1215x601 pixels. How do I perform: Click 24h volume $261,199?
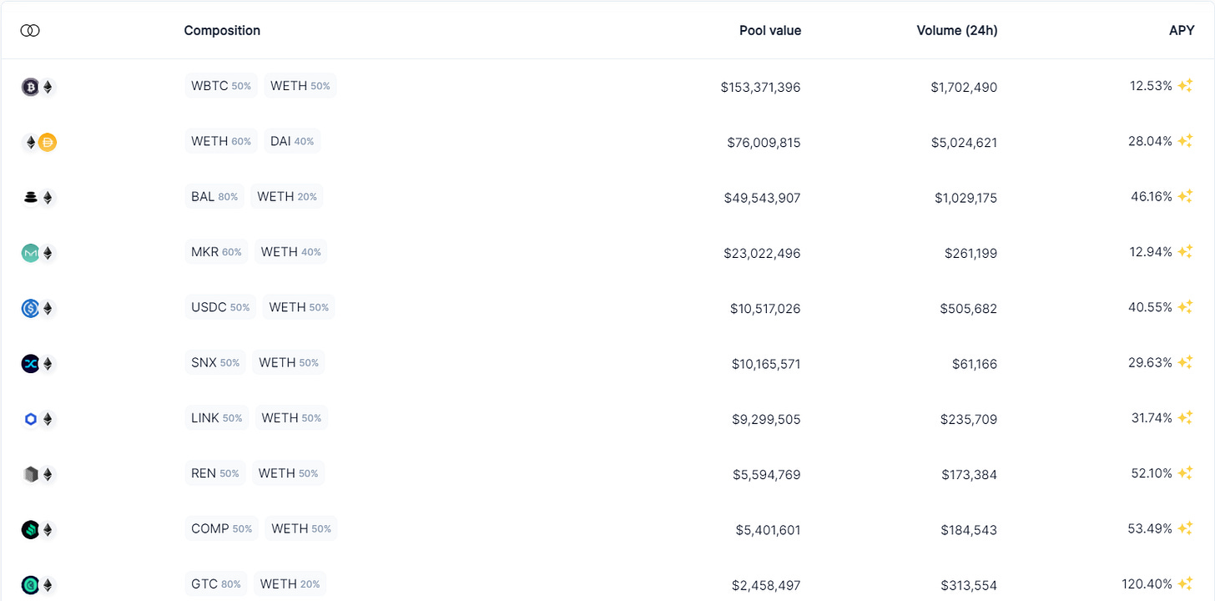tap(971, 253)
